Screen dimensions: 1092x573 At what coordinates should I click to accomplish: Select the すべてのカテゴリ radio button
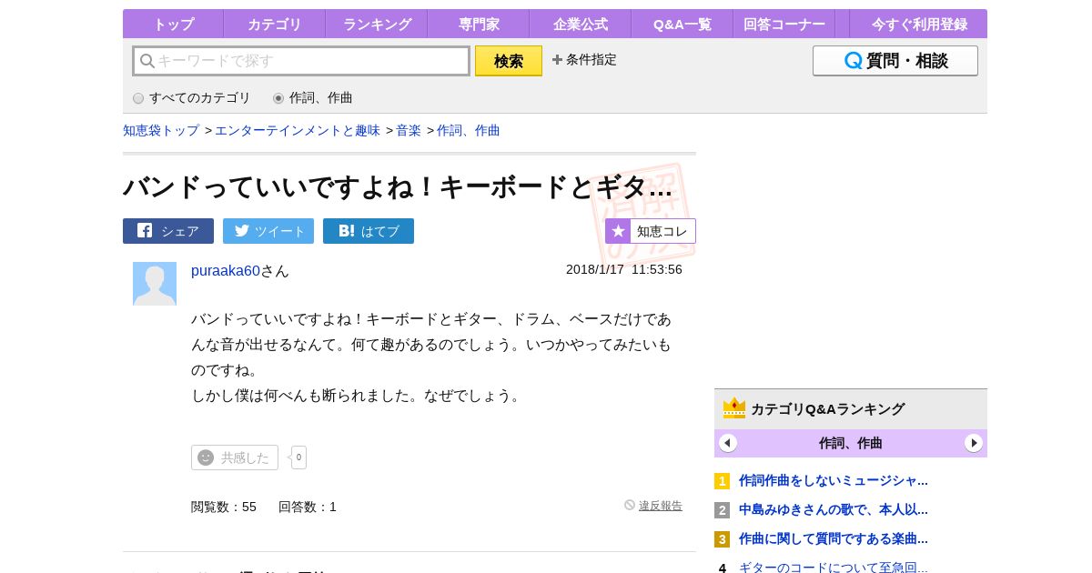(138, 98)
